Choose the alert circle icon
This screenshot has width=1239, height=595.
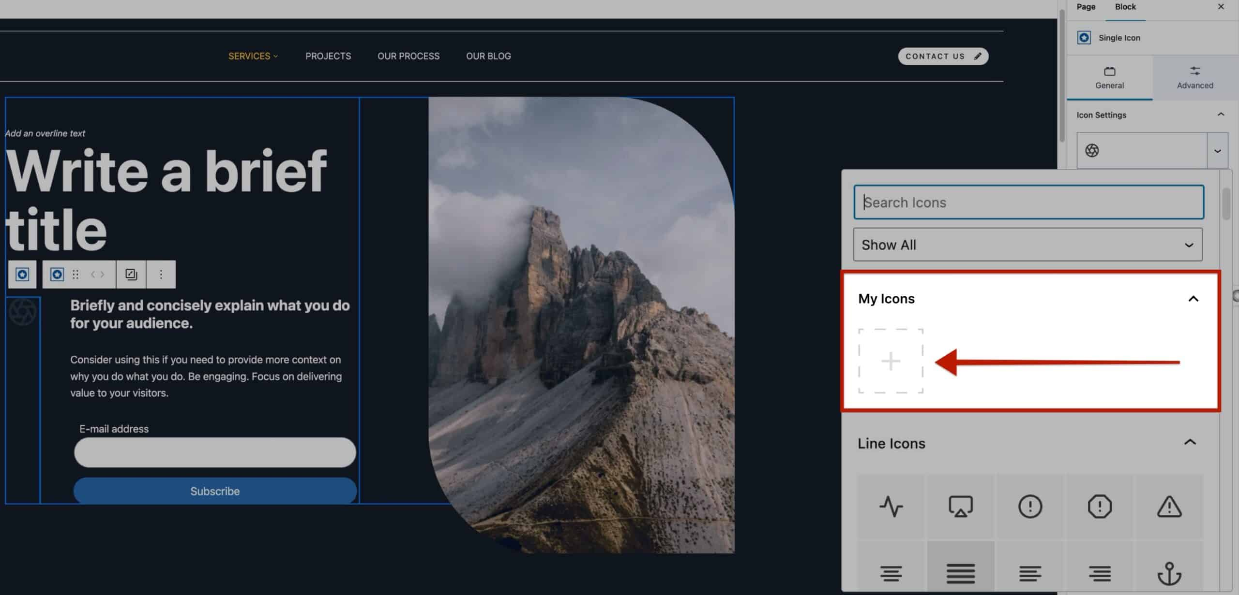[x=1030, y=506]
